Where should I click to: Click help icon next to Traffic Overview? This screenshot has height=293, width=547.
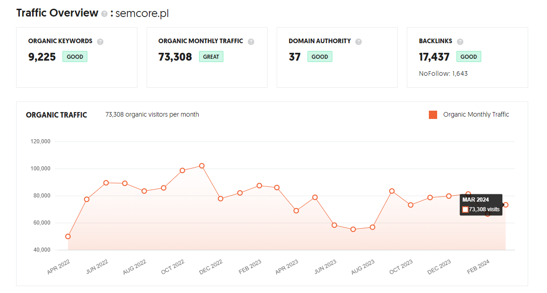[x=104, y=14]
